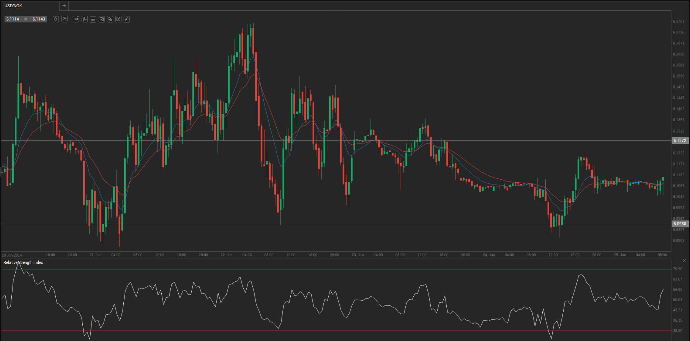
Task: Add a new chart tab with plus
Action: (64, 6)
